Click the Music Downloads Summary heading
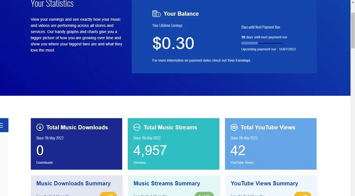 73,183
